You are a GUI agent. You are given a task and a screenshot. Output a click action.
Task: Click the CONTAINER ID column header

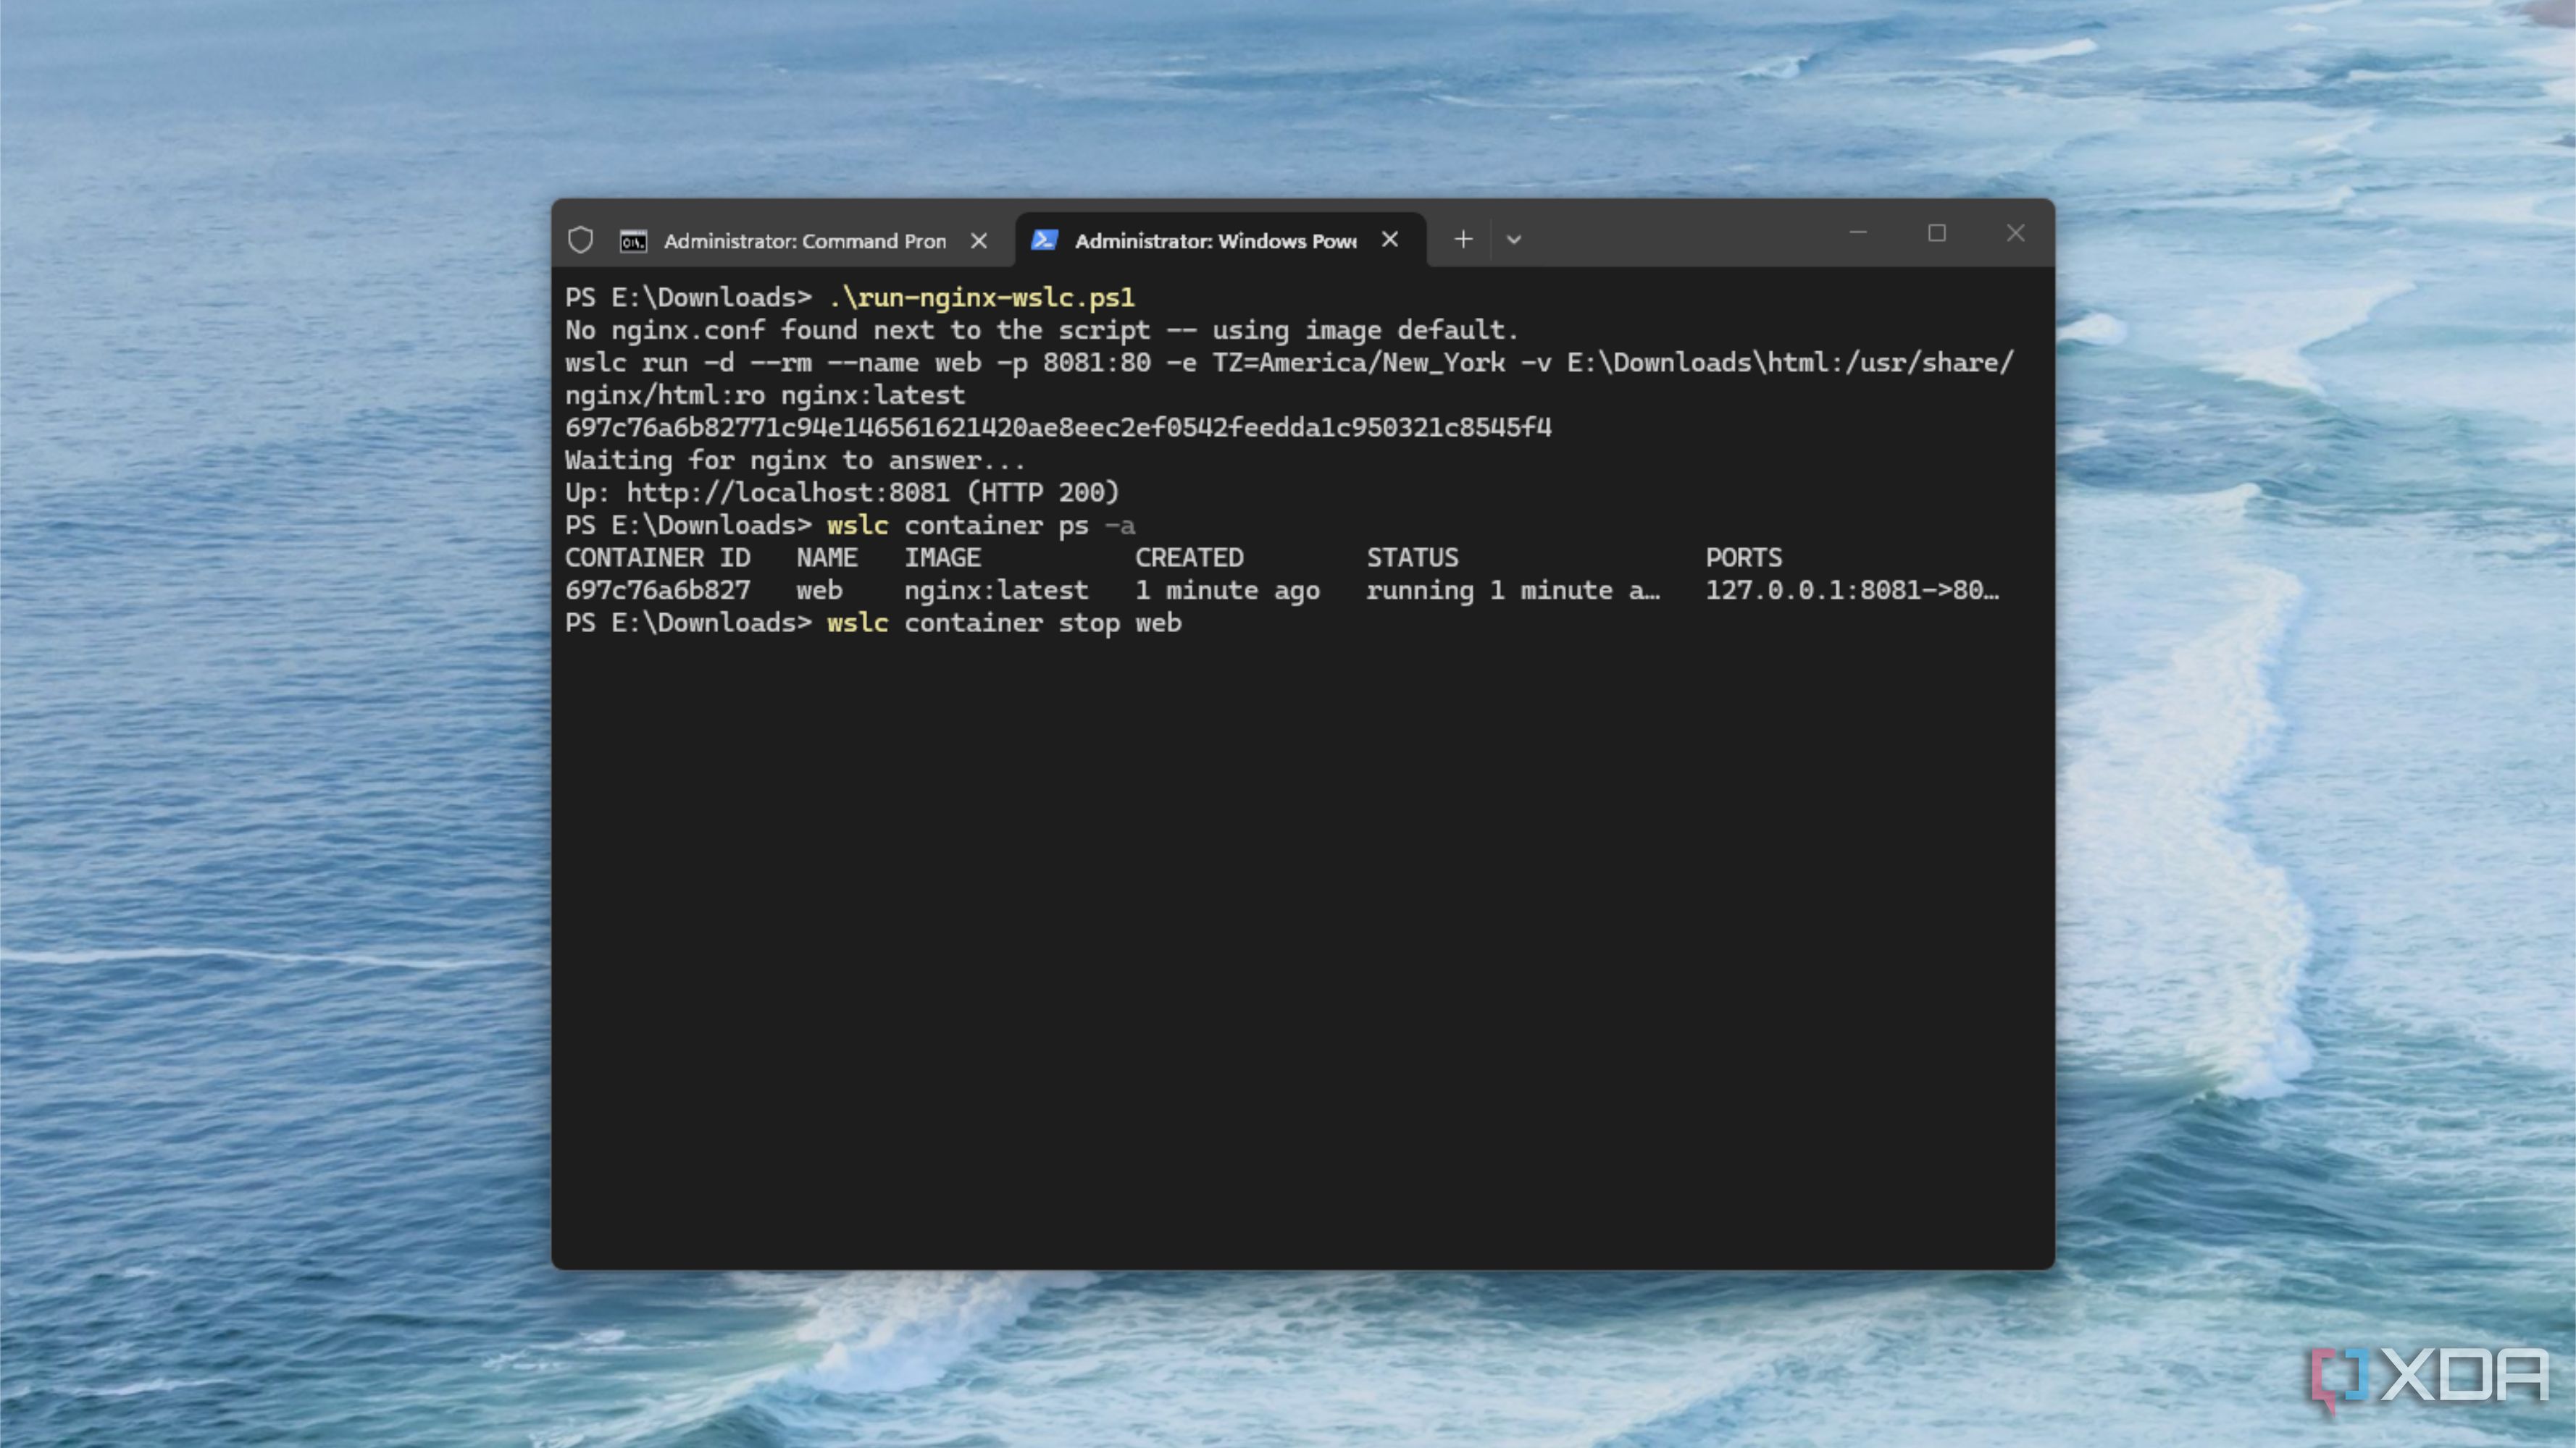[657, 557]
